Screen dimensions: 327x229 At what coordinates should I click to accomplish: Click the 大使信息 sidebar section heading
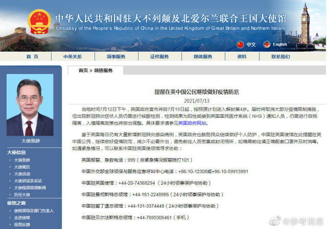(x=16, y=152)
